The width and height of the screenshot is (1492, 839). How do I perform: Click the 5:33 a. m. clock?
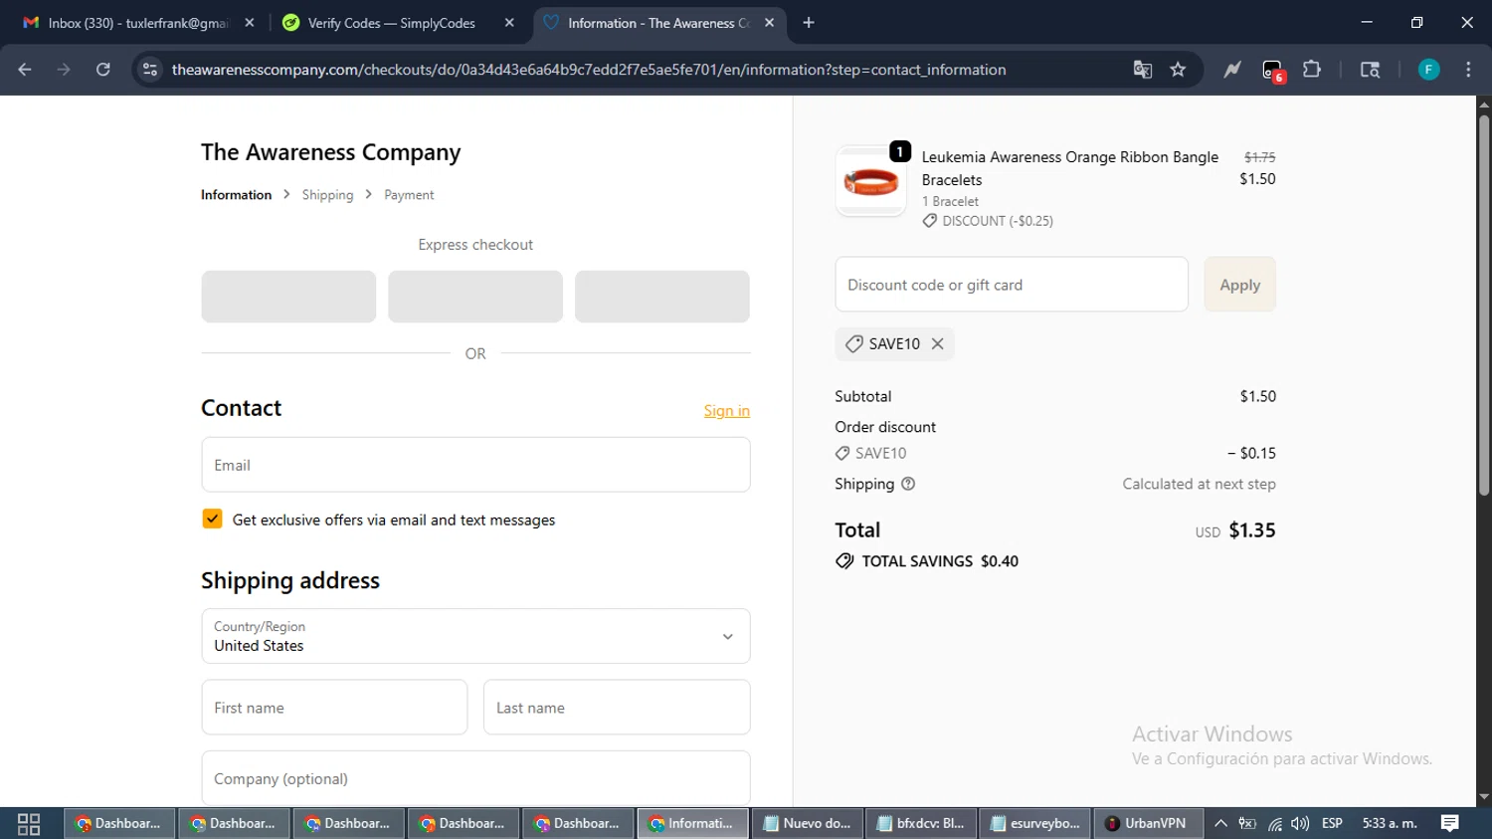[1390, 823]
